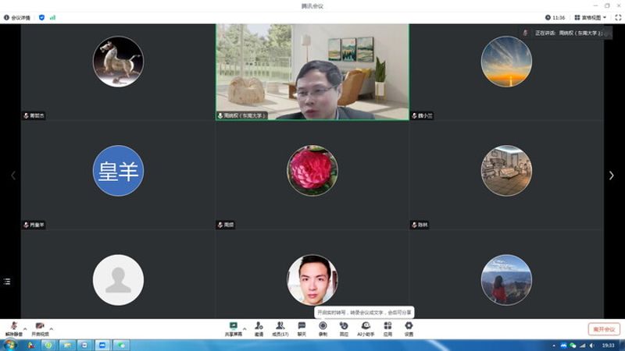Click the 共享屏幕 share screen icon
Viewport: 625px width, 351px height.
233,326
